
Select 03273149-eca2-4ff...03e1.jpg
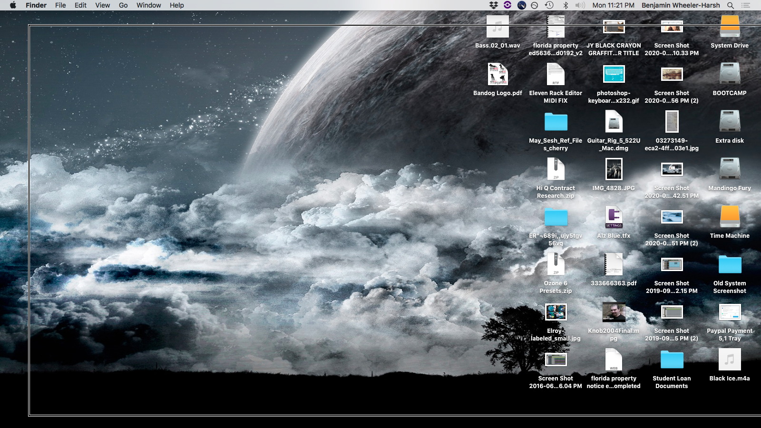[672, 122]
